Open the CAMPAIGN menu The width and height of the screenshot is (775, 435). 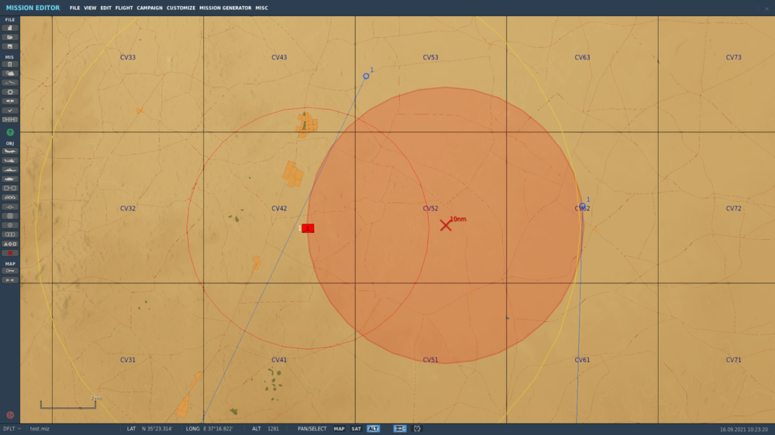pyautogui.click(x=150, y=8)
